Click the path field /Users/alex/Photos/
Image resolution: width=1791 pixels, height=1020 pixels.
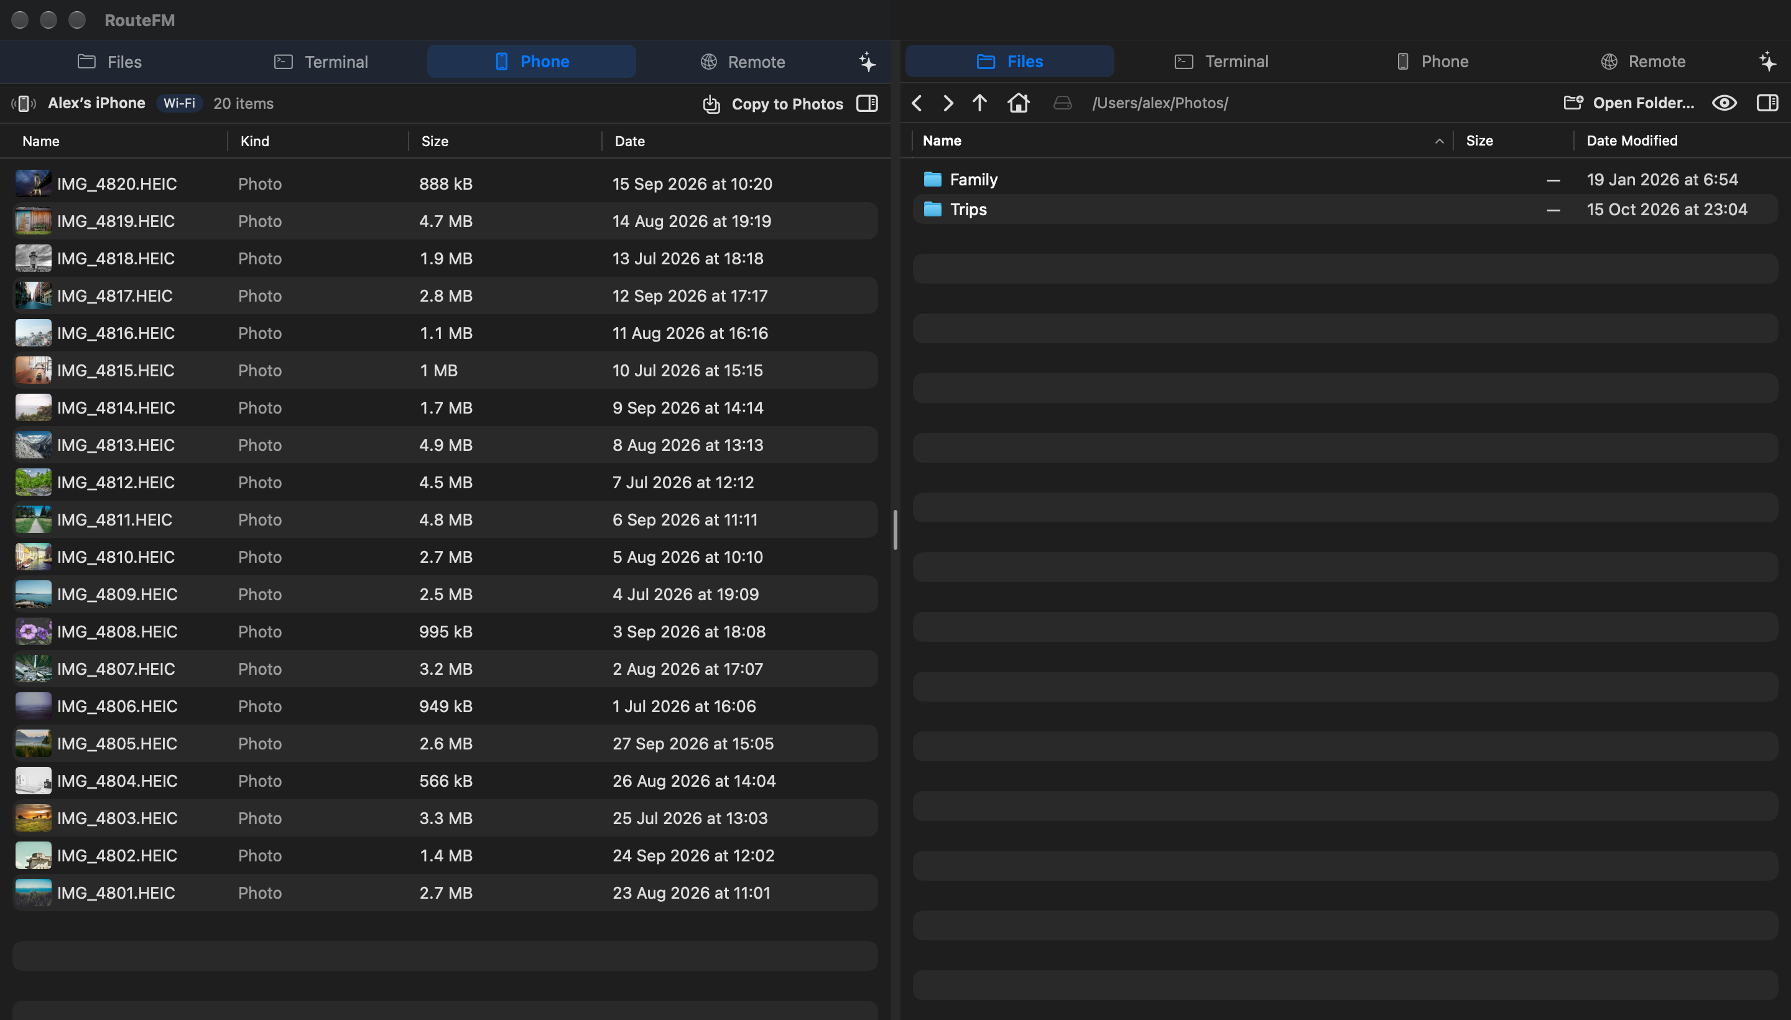[1159, 103]
